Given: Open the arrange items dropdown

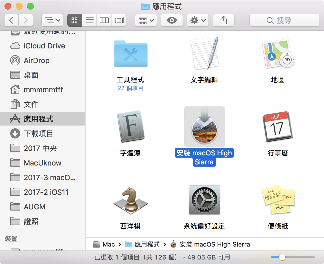Looking at the screenshot, I should point(146,20).
